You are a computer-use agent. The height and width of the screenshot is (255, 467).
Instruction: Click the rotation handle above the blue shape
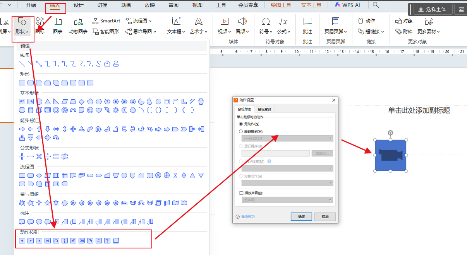tap(391, 133)
